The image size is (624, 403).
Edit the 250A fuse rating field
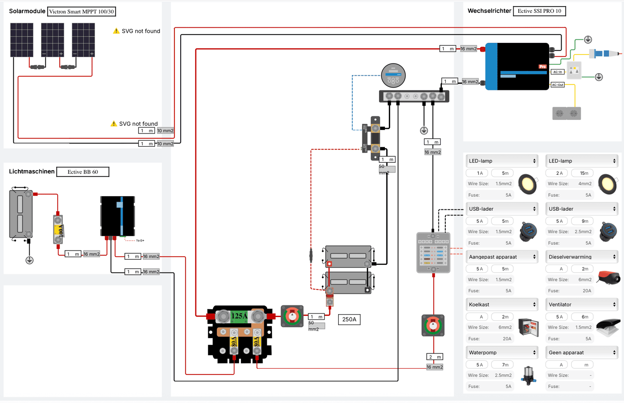349,319
